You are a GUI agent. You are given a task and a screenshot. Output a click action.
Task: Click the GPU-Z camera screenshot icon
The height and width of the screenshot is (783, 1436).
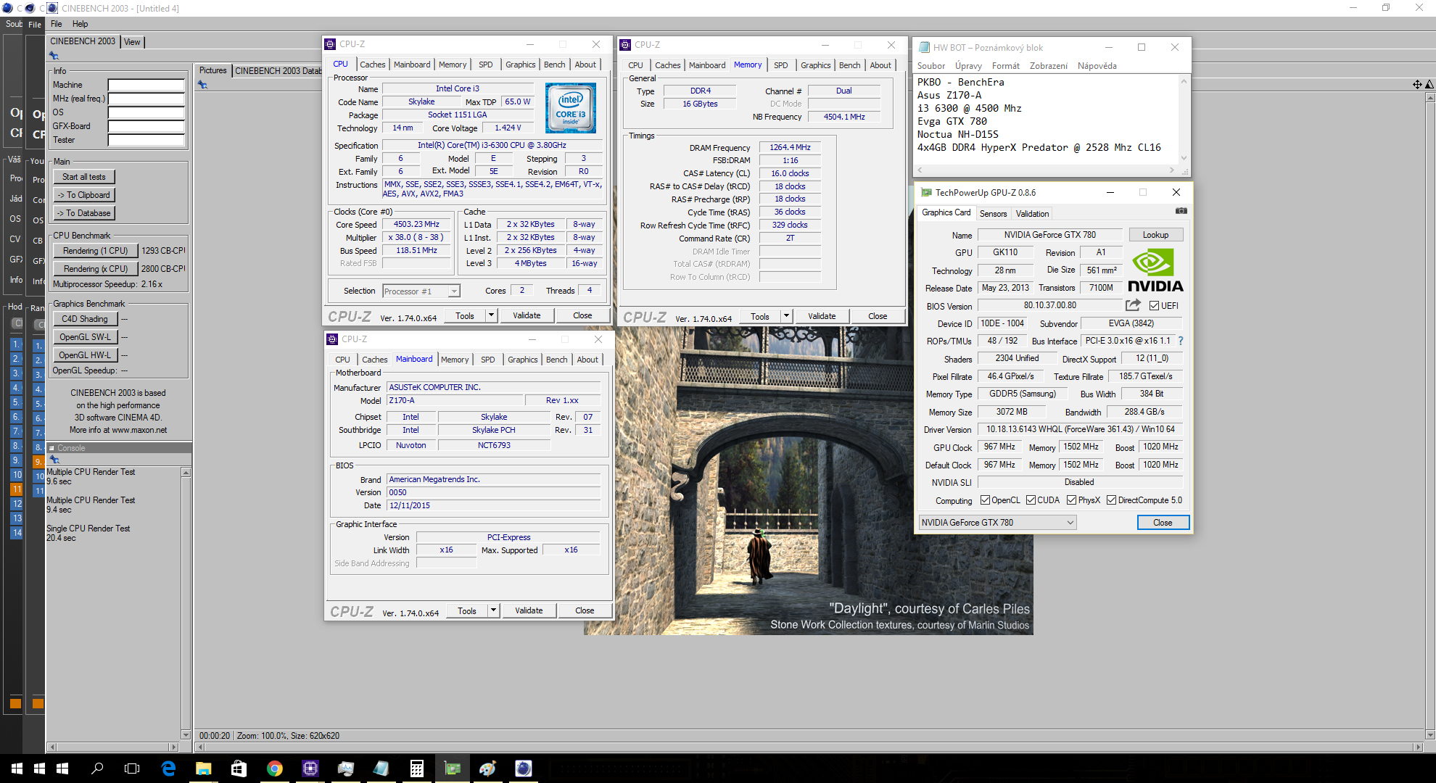[x=1181, y=211]
